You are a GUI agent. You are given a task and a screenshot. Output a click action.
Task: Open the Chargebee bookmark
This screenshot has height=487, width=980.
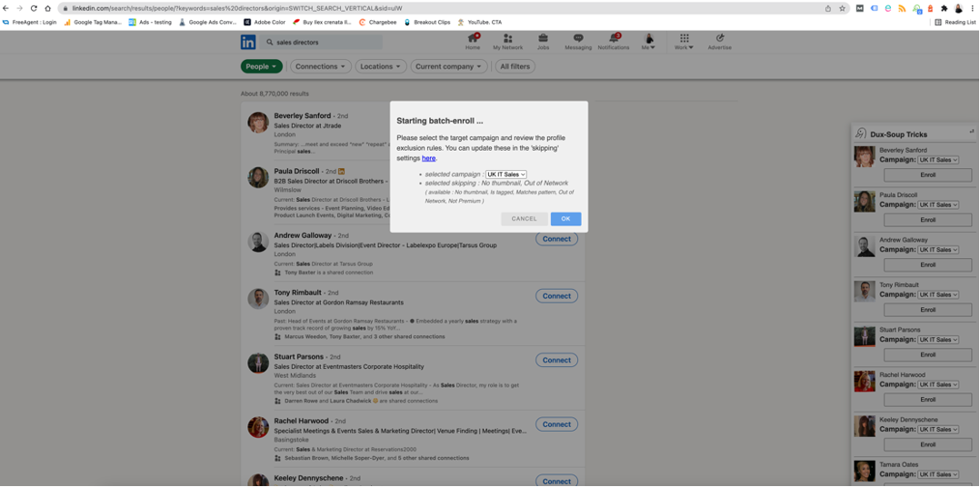pyautogui.click(x=378, y=22)
